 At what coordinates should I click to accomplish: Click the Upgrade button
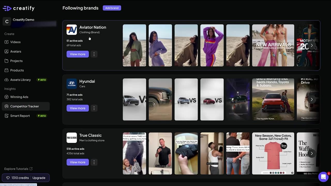39,178
